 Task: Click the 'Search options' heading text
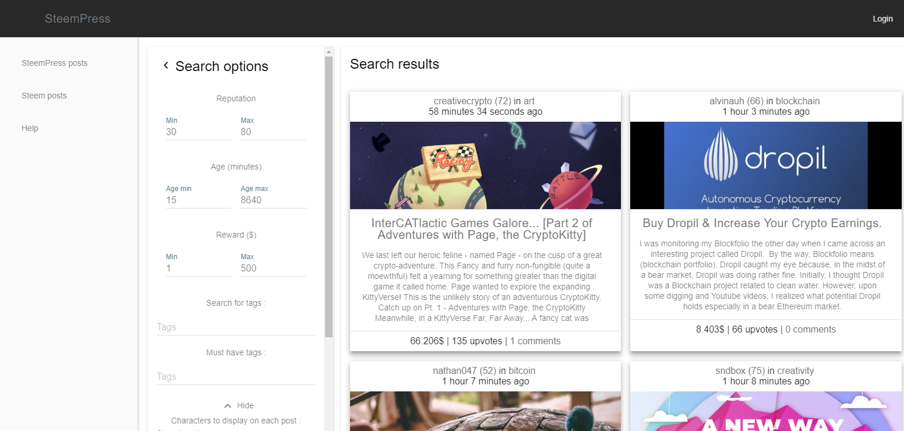222,66
